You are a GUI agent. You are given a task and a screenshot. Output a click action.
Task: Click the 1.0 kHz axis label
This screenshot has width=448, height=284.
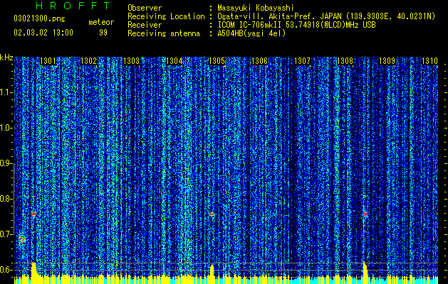[x=6, y=128]
